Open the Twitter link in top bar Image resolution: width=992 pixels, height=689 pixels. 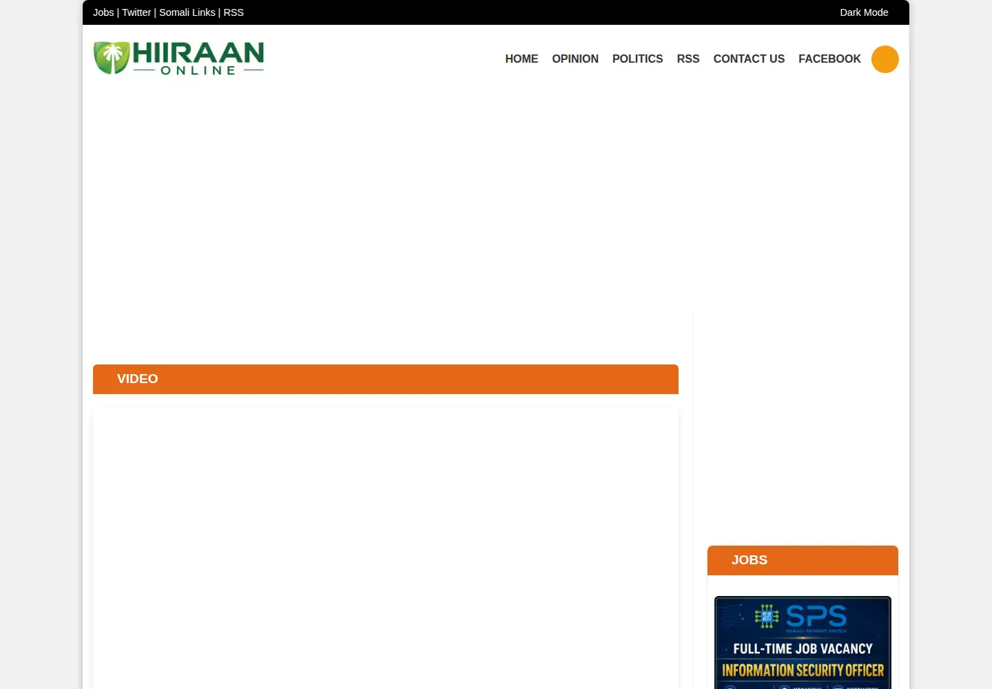[136, 12]
